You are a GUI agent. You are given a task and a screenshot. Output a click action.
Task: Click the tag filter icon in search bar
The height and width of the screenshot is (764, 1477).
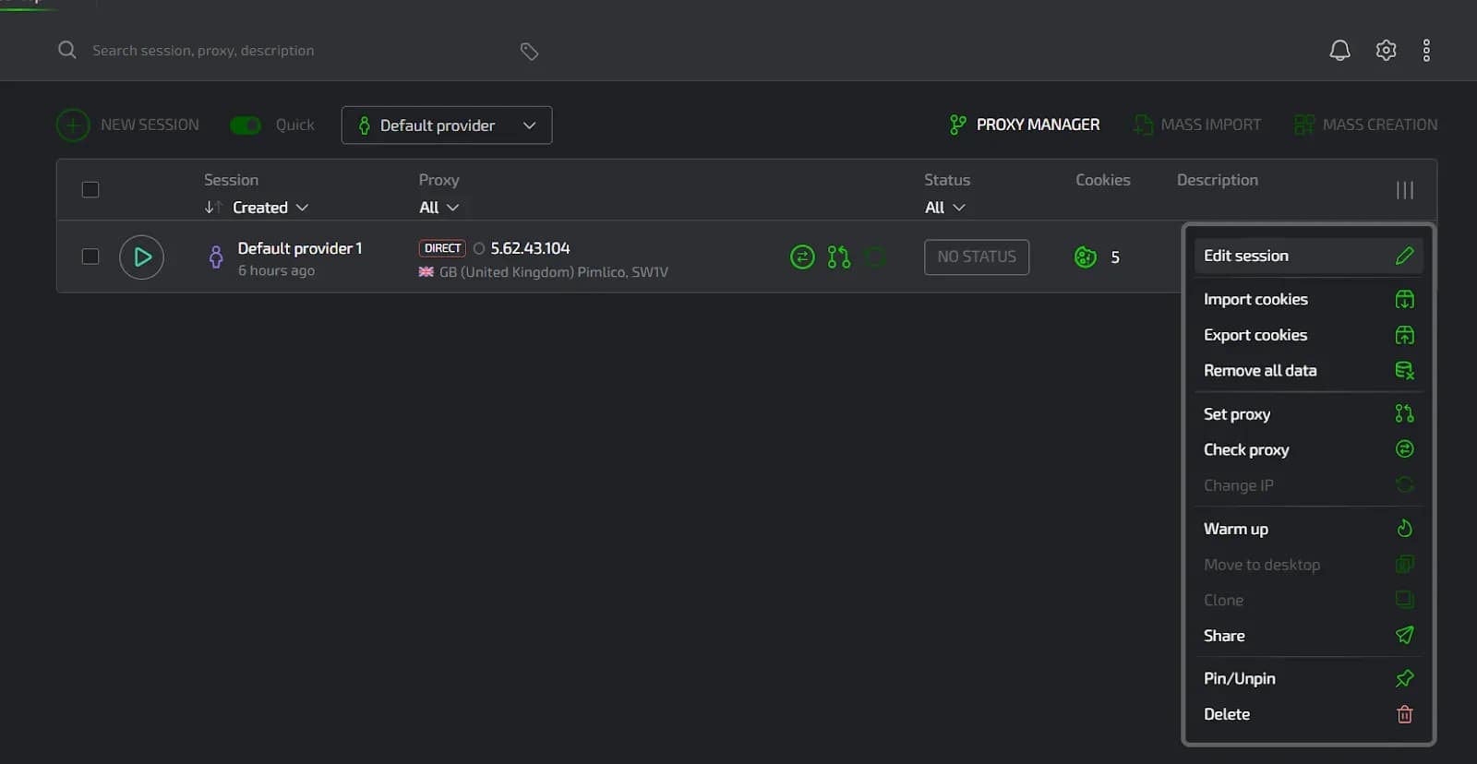pos(529,52)
